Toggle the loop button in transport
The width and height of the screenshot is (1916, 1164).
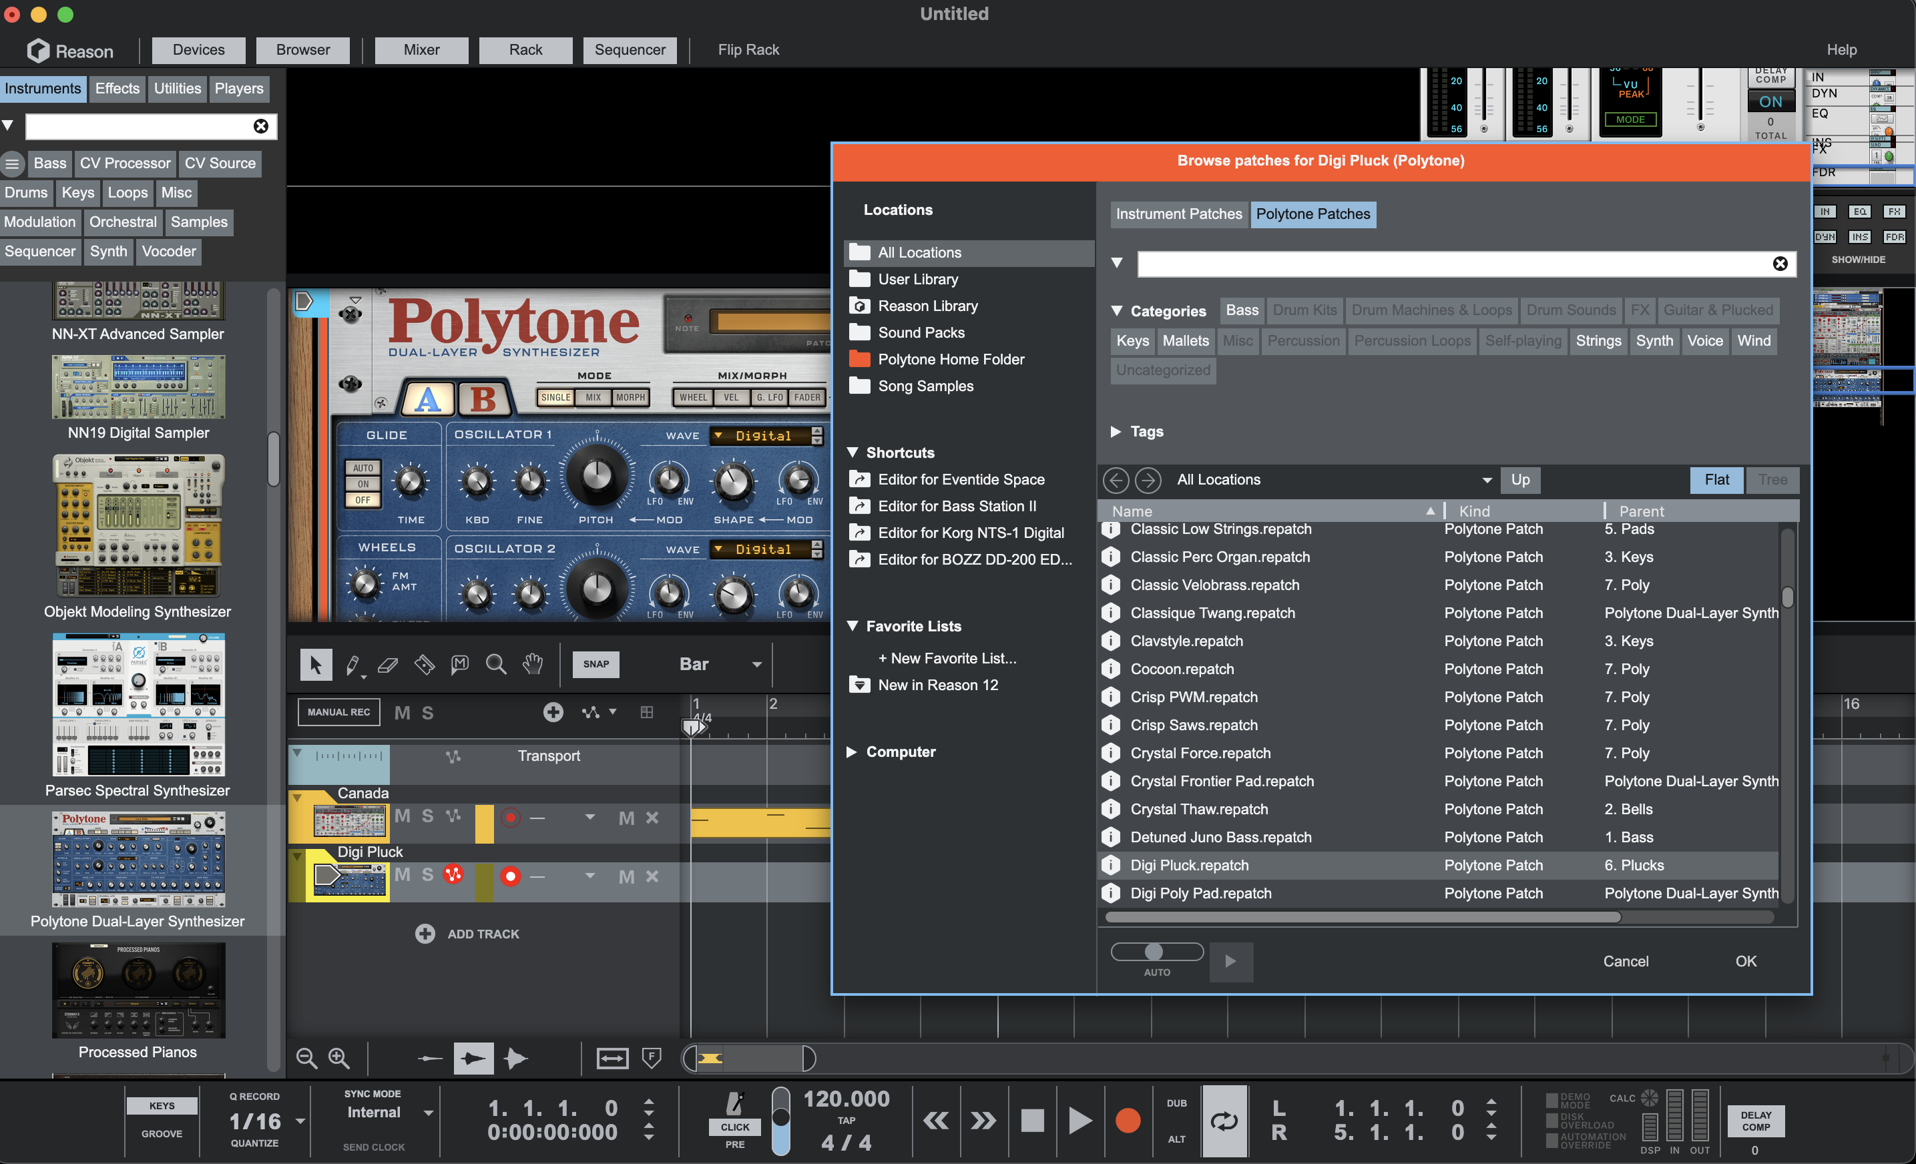1224,1121
